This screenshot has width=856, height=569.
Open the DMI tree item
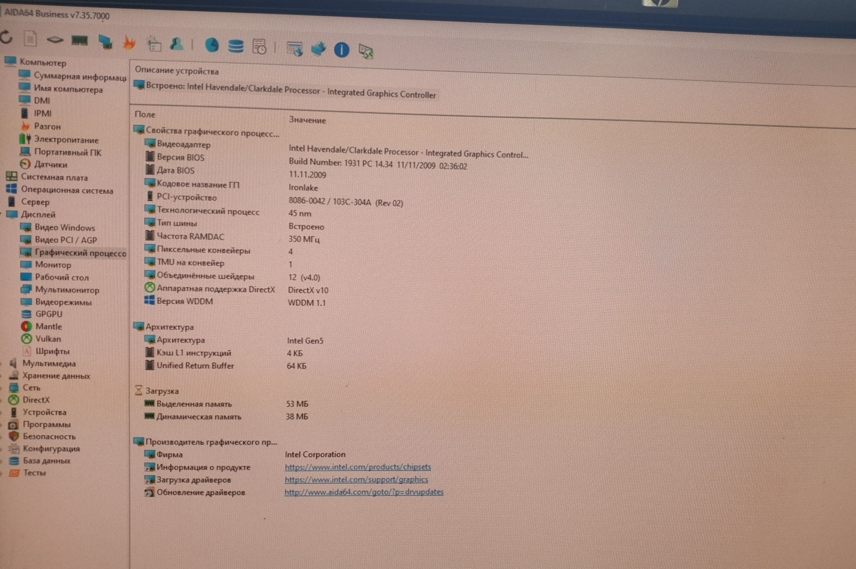pos(35,100)
